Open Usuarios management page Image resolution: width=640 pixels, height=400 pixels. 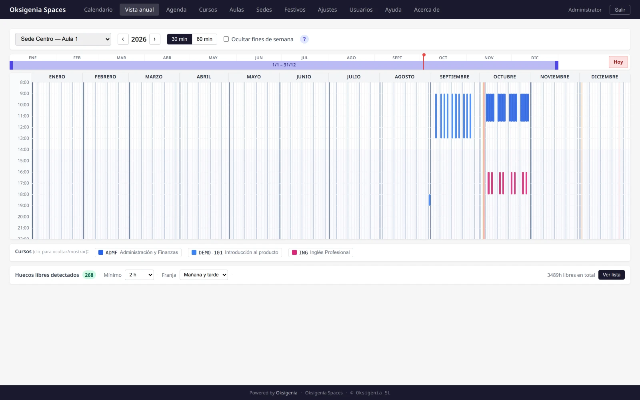[361, 10]
